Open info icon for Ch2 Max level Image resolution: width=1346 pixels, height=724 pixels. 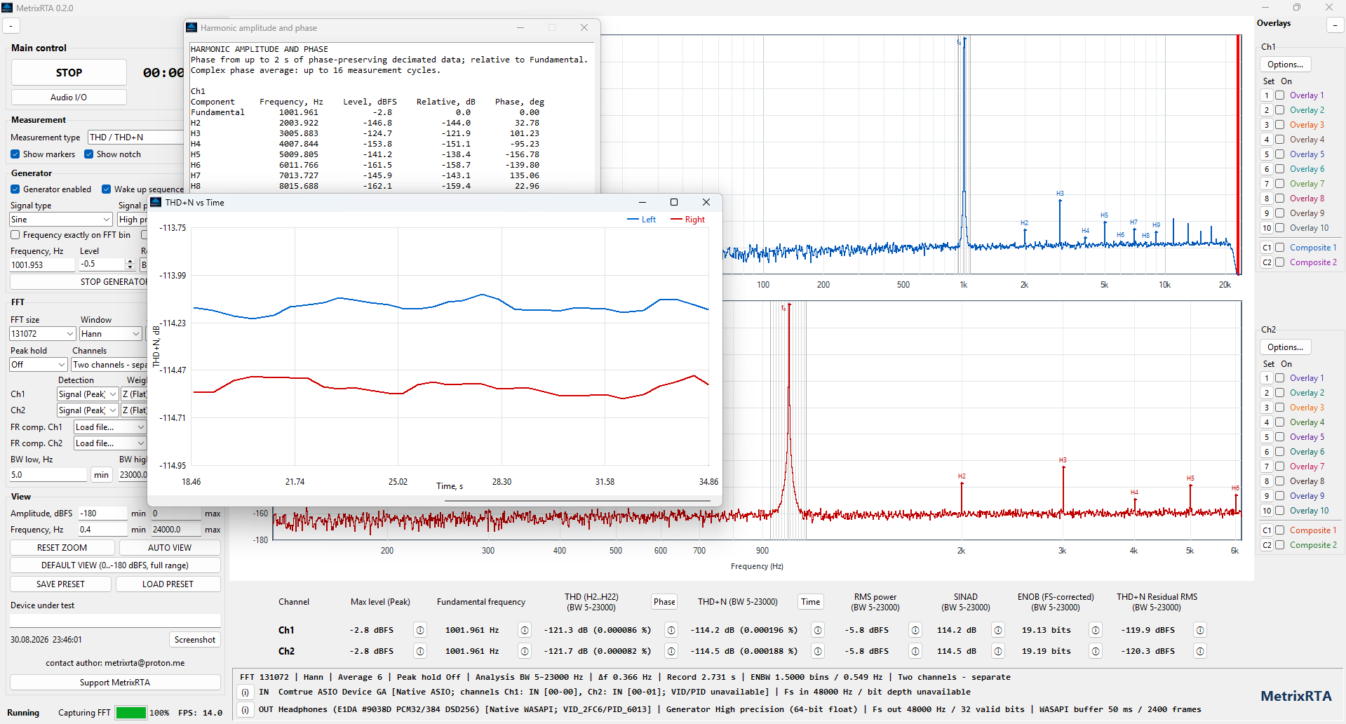[420, 651]
